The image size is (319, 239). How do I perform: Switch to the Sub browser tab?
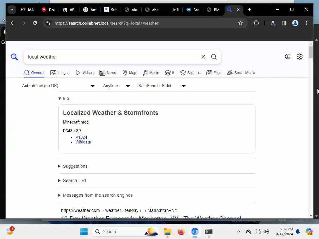111,10
